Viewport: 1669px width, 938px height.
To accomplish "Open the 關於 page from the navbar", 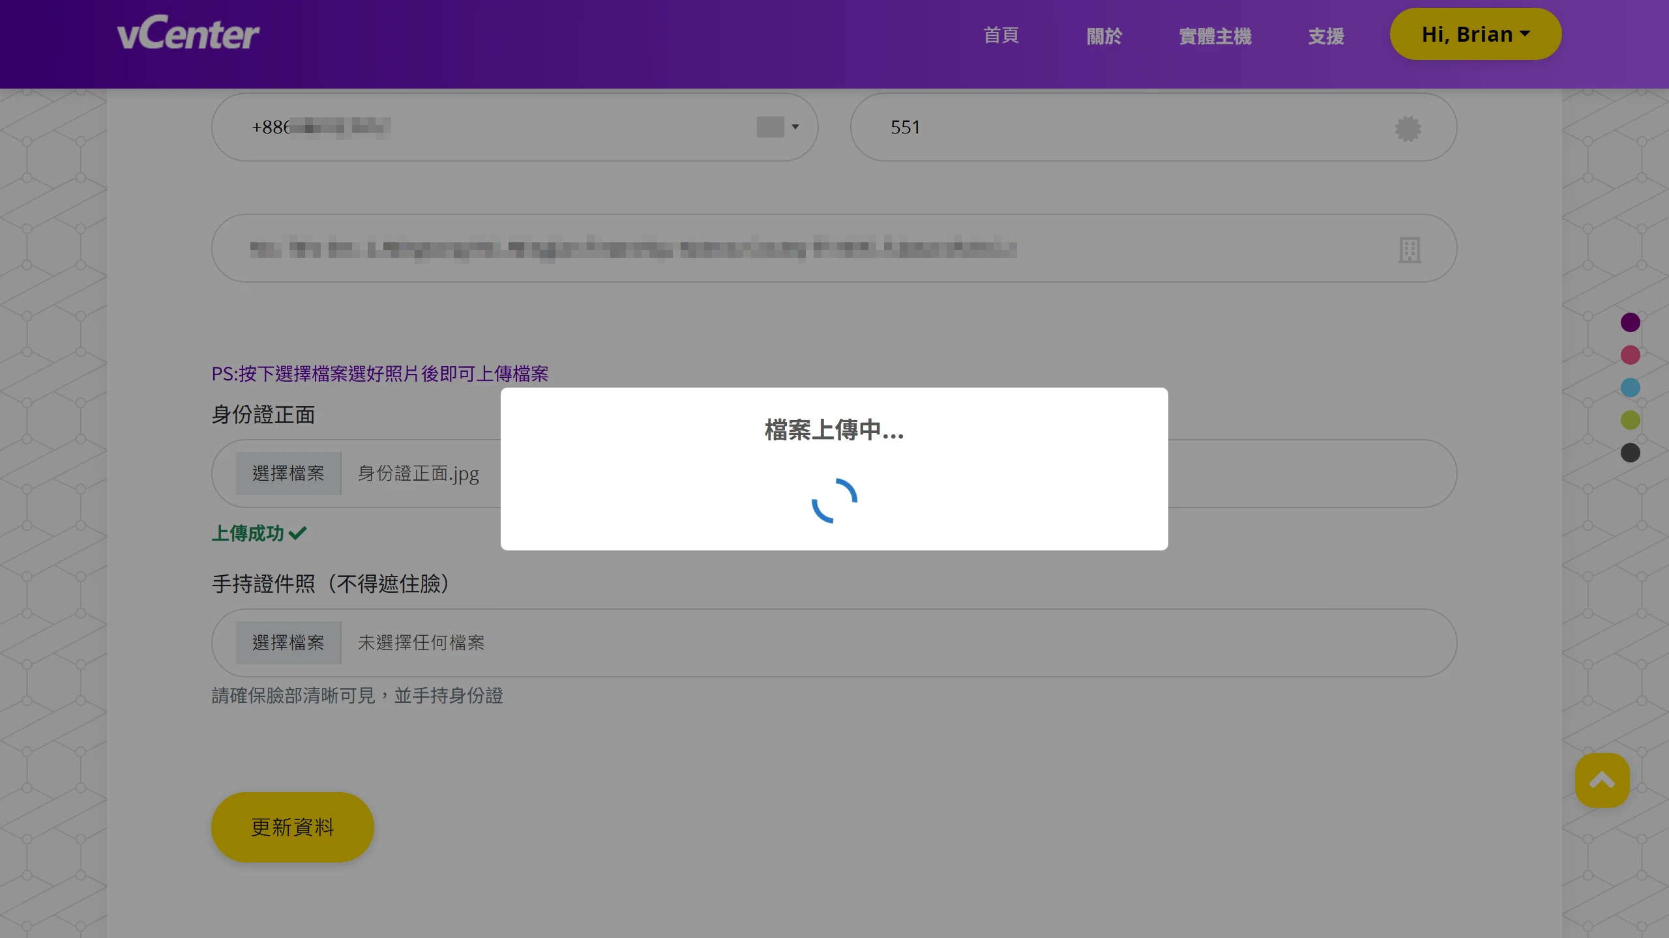I will (x=1104, y=36).
